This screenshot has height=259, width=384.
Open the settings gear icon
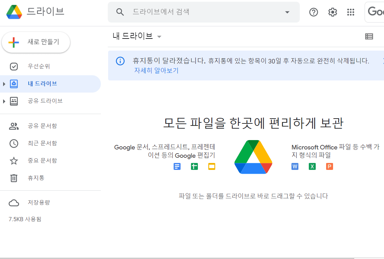pos(333,12)
